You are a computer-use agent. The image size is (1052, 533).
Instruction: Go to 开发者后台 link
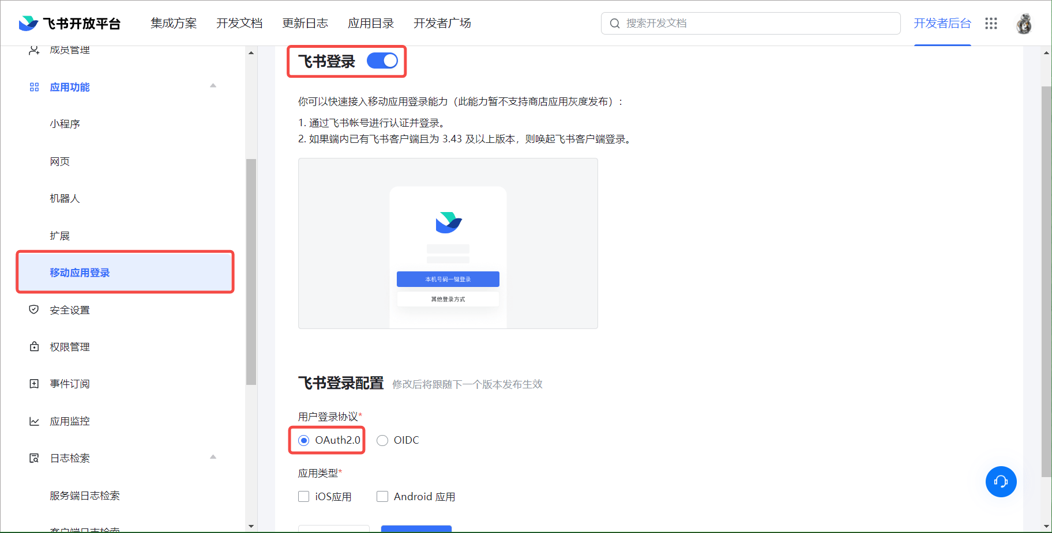point(942,23)
